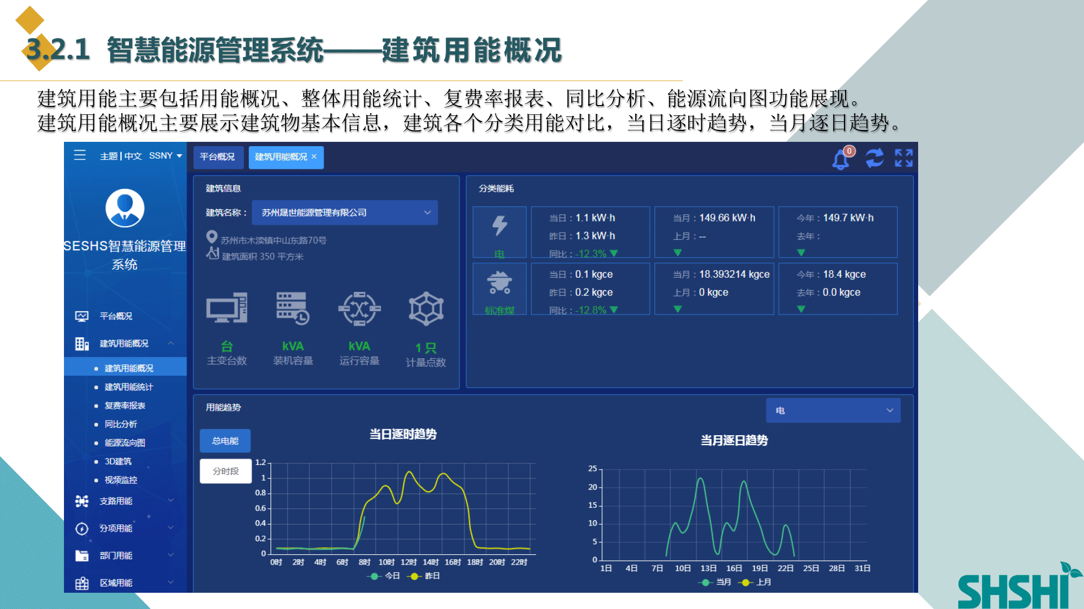Click the 平台概况 sidebar monitor icon
The image size is (1084, 609).
click(82, 316)
